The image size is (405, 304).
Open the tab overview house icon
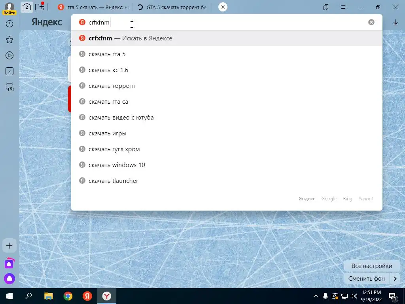coord(26,7)
